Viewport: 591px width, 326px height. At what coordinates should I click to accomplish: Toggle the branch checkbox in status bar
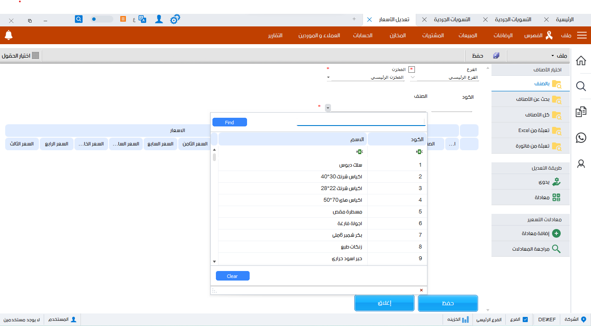[525, 320]
